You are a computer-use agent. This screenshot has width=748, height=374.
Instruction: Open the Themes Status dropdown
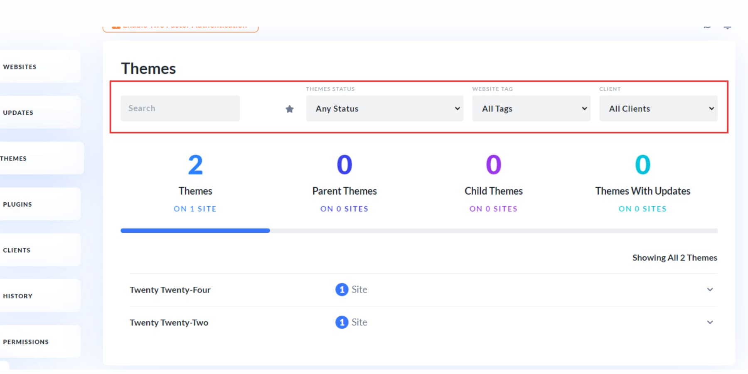(x=384, y=108)
